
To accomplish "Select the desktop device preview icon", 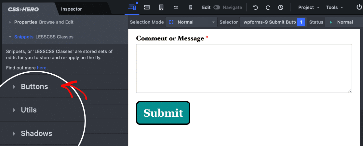I will (132, 7).
